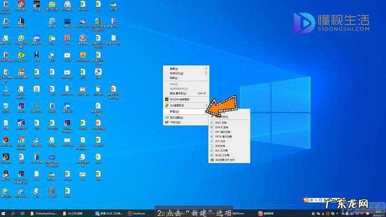Click the Sogou input method S icon
The image size is (386, 217).
[306, 200]
